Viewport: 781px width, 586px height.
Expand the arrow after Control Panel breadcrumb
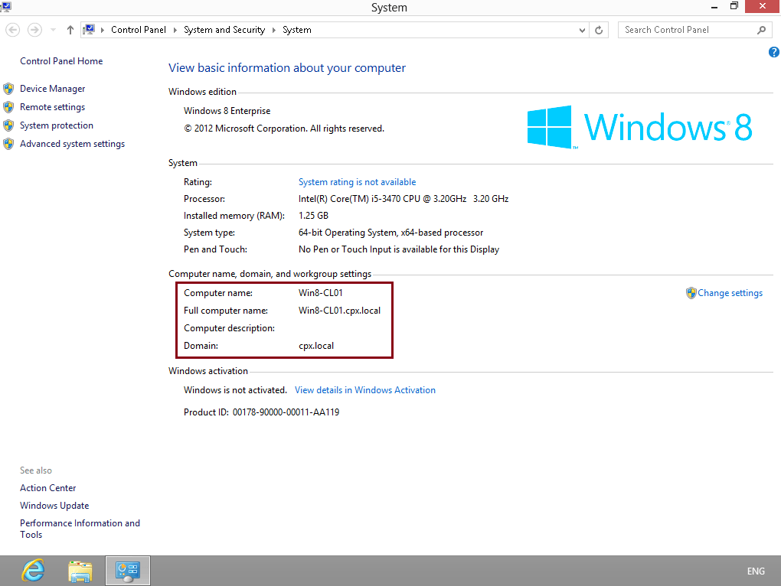[x=175, y=30]
